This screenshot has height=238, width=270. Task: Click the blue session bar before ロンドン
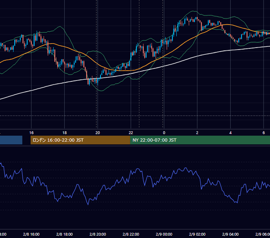click(x=11, y=140)
